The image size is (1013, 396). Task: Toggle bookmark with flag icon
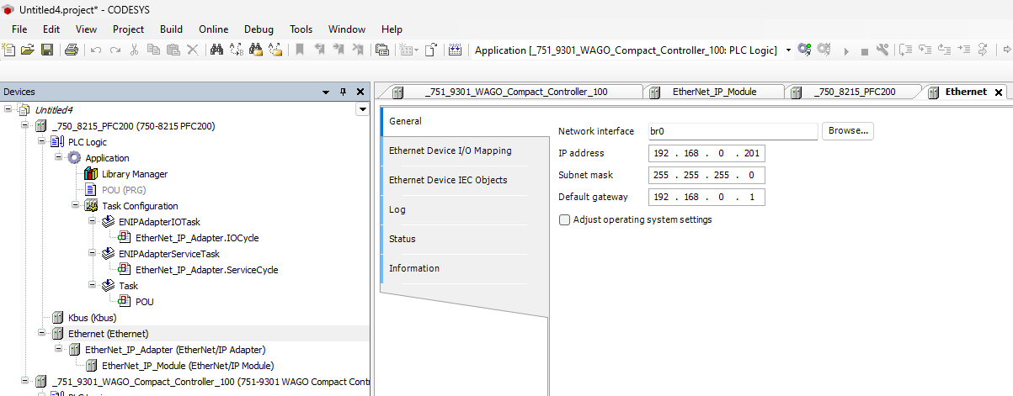pyautogui.click(x=299, y=50)
